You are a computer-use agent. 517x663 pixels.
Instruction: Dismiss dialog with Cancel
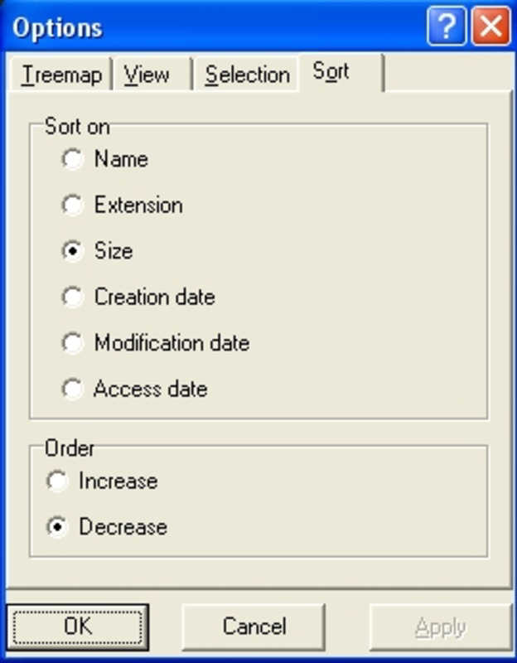click(x=253, y=627)
